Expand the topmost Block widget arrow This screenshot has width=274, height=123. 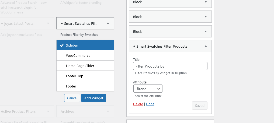[x=206, y=2]
